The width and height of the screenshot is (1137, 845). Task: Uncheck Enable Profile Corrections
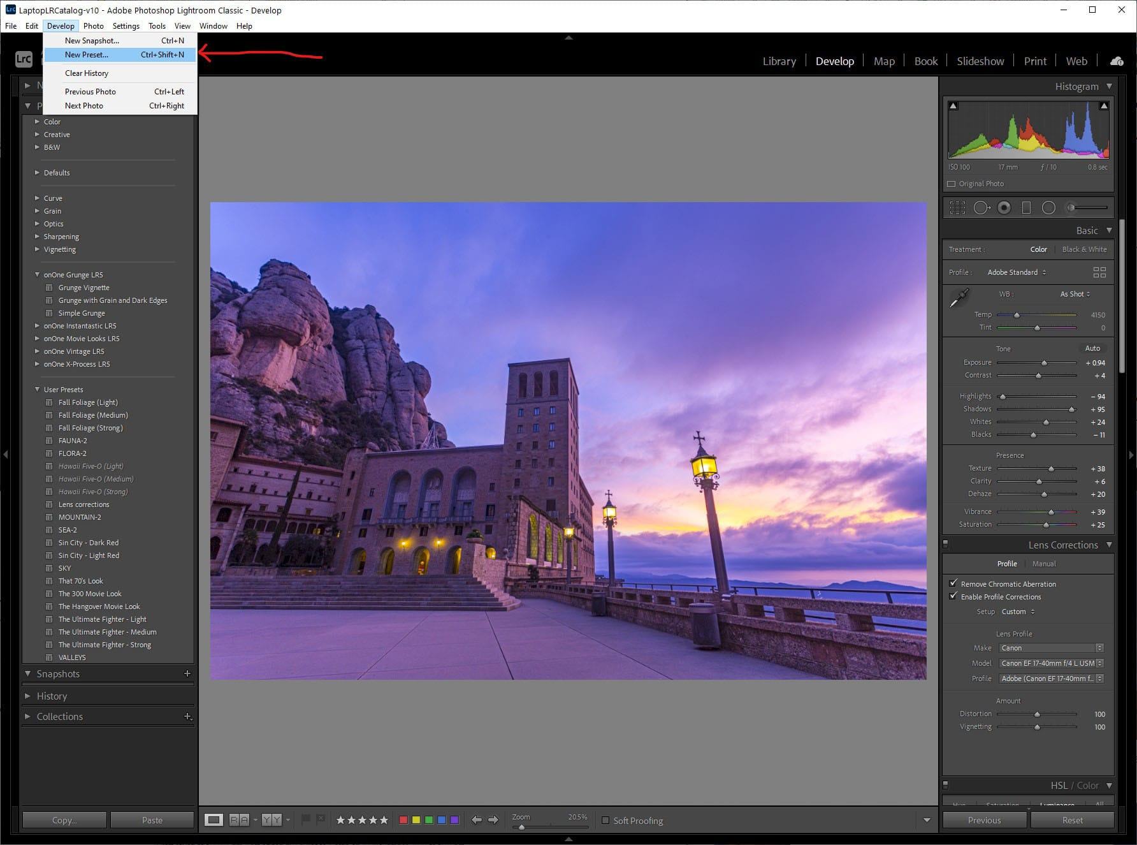pos(953,596)
